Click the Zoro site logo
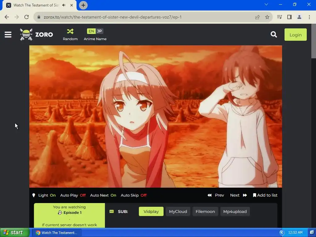The image size is (316, 237). pyautogui.click(x=36, y=35)
